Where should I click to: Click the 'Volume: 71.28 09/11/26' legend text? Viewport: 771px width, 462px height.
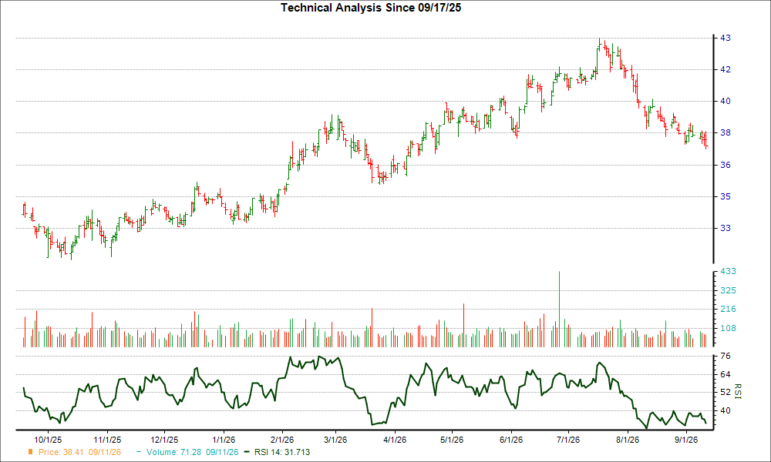point(192,452)
